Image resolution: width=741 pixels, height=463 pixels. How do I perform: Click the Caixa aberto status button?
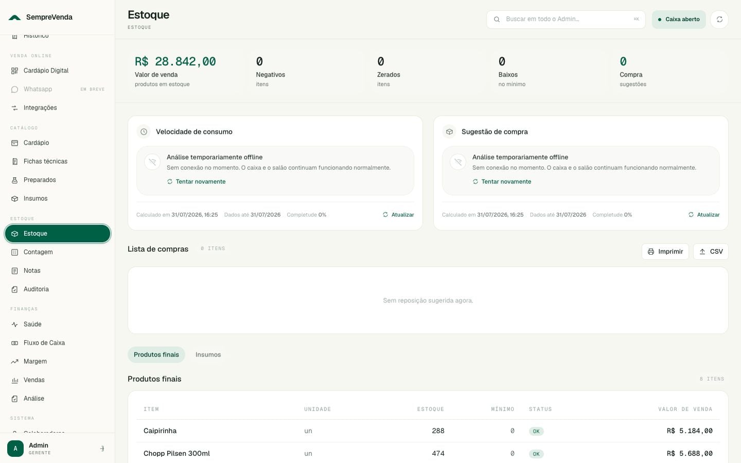[679, 20]
